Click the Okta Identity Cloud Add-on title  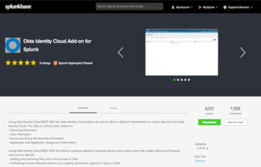point(57,45)
